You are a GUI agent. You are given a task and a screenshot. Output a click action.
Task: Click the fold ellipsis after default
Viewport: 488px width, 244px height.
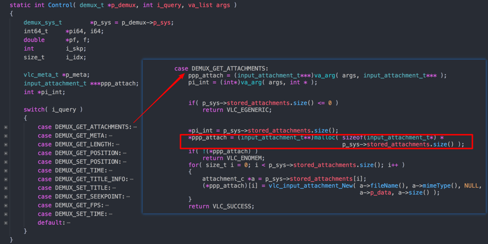tap(68, 223)
